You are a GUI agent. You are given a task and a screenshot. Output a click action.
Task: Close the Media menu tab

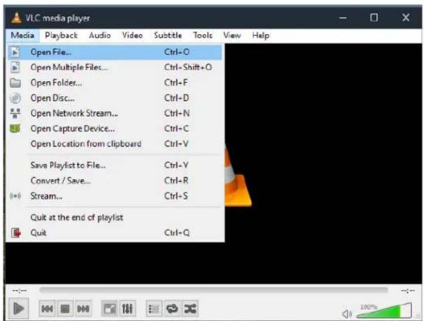point(23,35)
